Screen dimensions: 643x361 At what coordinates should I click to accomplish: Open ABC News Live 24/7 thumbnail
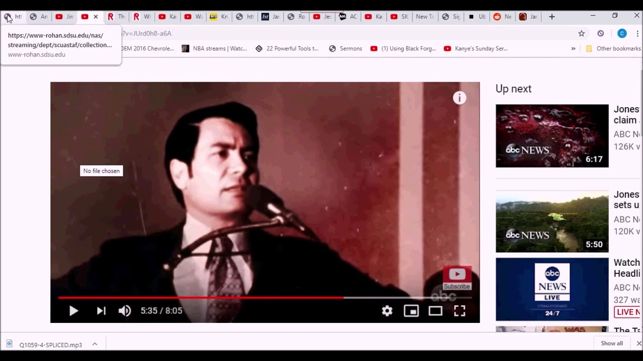point(552,289)
